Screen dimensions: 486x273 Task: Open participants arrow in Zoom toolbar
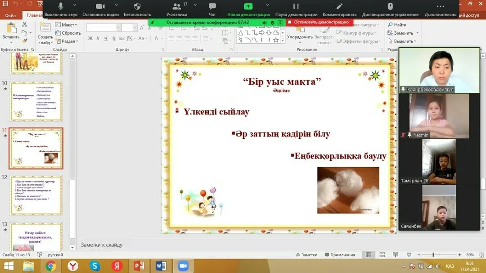(195, 5)
